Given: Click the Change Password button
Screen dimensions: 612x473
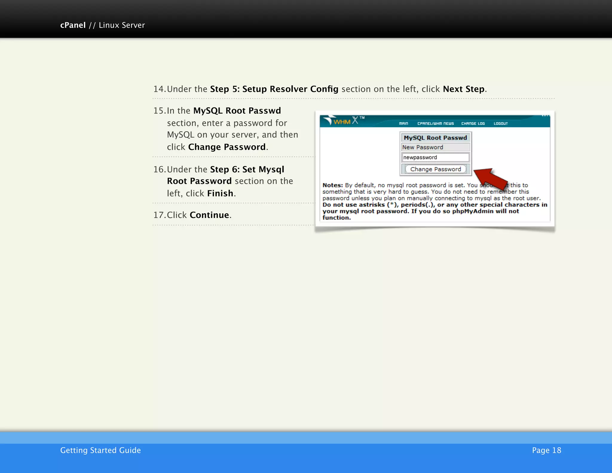Looking at the screenshot, I should click(x=435, y=169).
